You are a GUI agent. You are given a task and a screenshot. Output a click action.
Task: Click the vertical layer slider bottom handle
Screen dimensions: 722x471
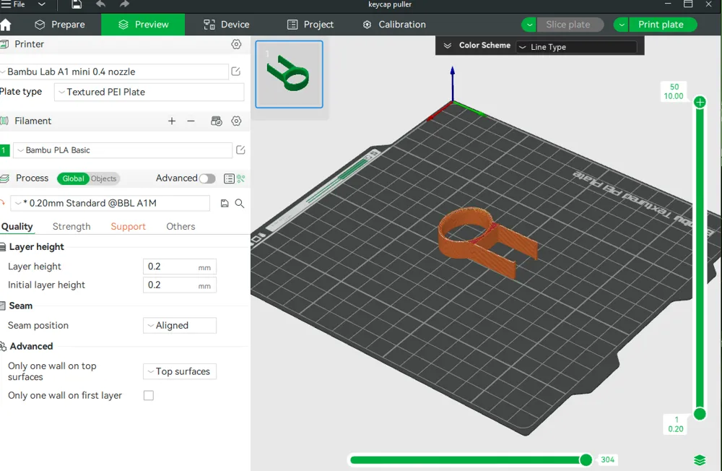[700, 414]
